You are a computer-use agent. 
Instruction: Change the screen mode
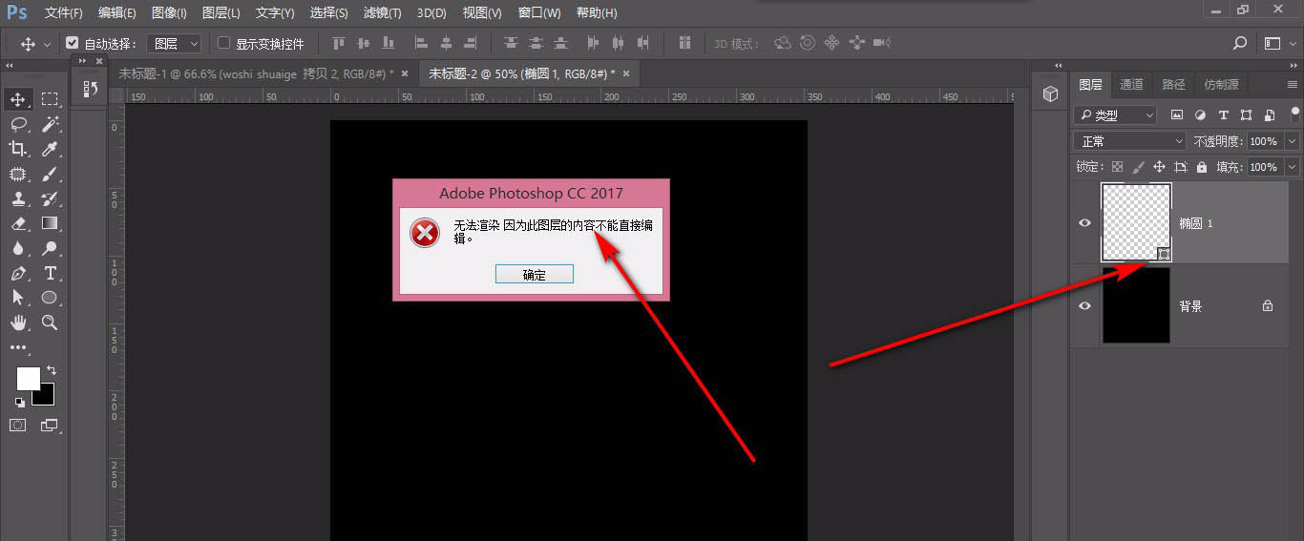coord(50,425)
